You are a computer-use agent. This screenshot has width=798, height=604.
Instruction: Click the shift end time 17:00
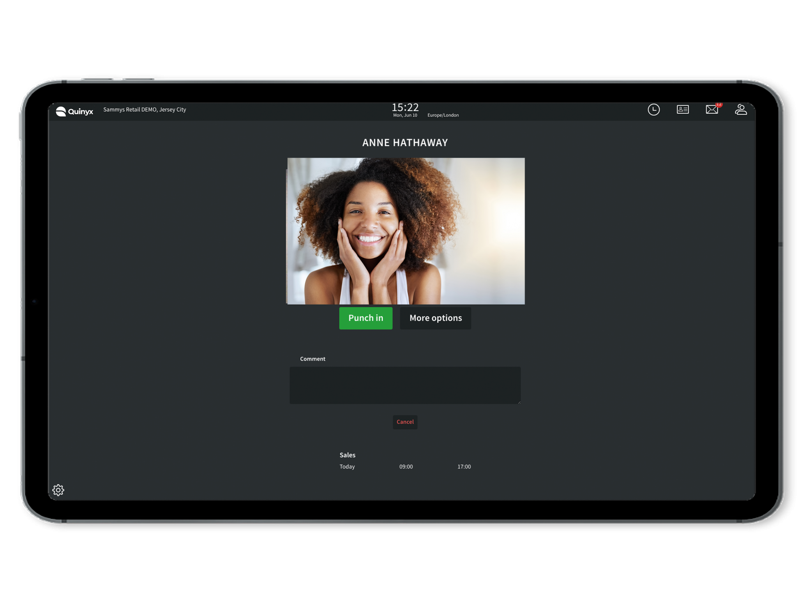[464, 466]
